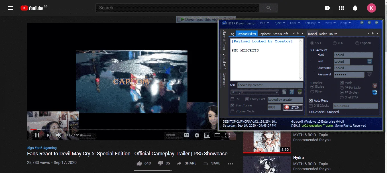Screen dimensions: 387x173
Task: Open the Hydra recommended video title
Action: 298,158
